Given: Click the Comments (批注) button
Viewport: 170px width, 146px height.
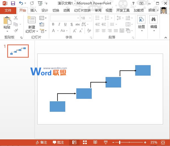Looking at the screenshot, I should pos(58,142).
